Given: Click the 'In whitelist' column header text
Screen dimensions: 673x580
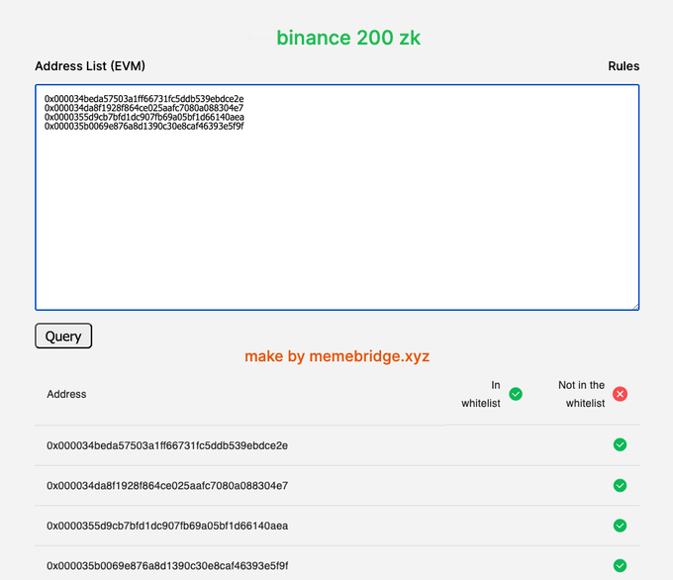Looking at the screenshot, I should [x=481, y=394].
